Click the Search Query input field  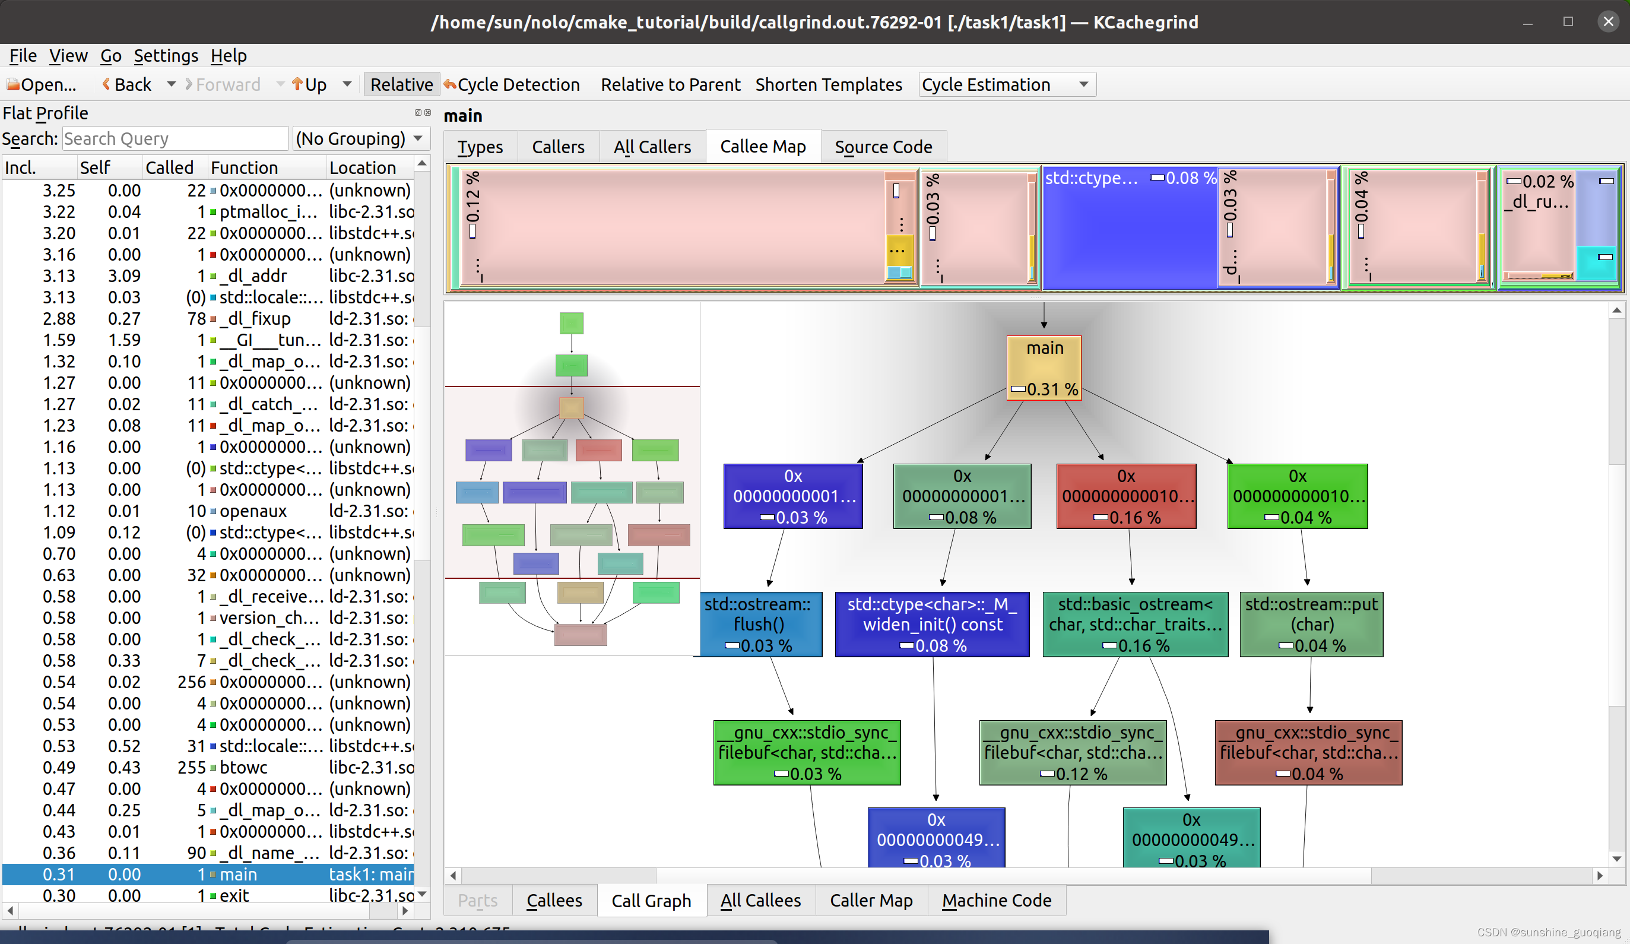(x=175, y=138)
